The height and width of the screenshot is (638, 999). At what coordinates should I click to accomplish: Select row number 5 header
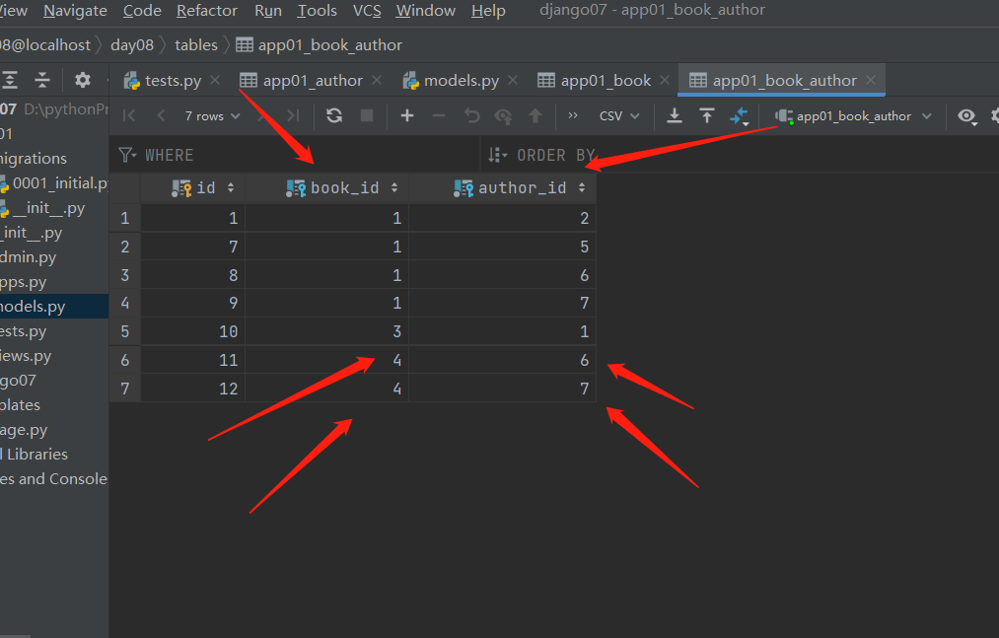click(x=125, y=331)
